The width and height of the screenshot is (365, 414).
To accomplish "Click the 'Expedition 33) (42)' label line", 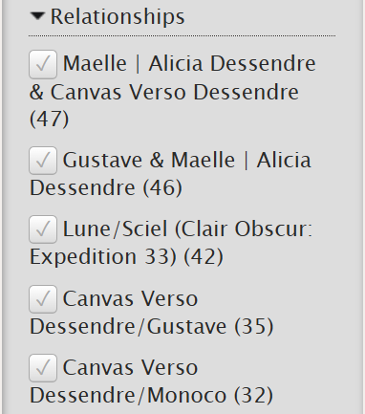I will pyautogui.click(x=126, y=257).
